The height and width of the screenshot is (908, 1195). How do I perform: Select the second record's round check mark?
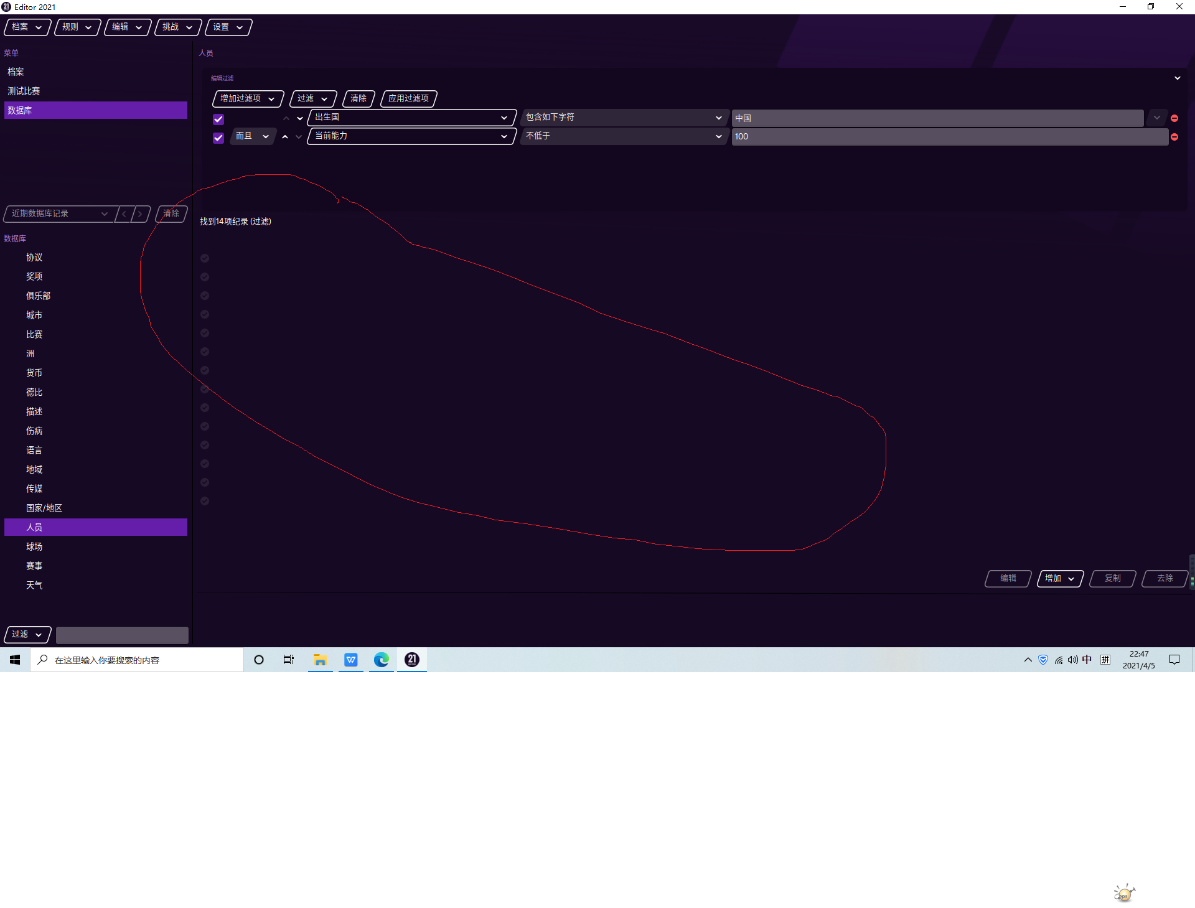tap(205, 277)
